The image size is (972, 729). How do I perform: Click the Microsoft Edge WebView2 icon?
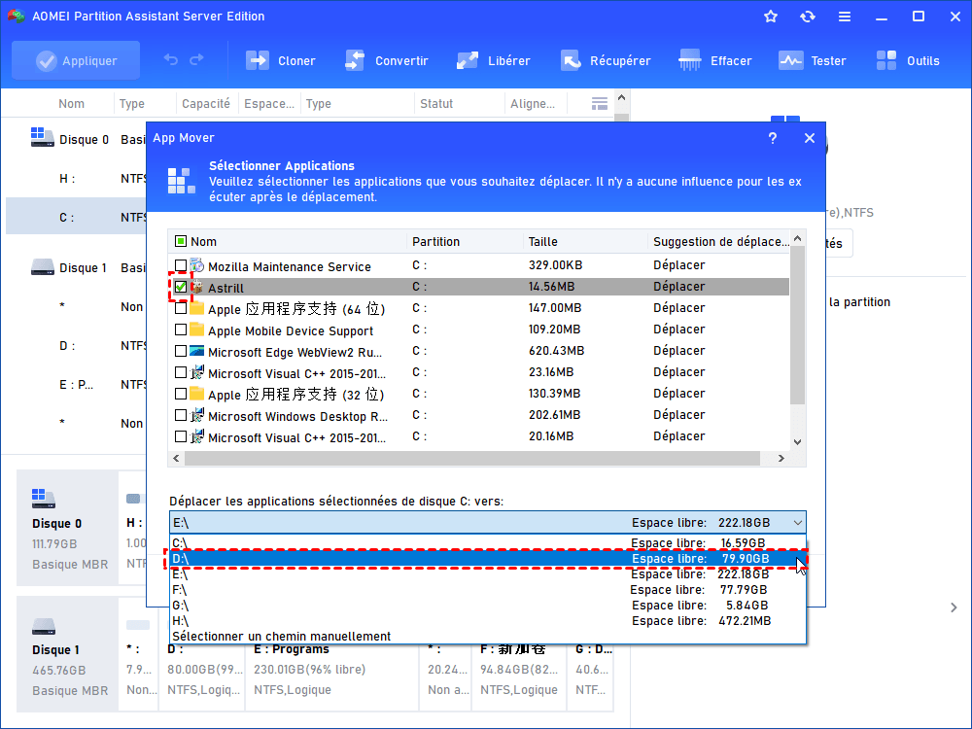197,351
